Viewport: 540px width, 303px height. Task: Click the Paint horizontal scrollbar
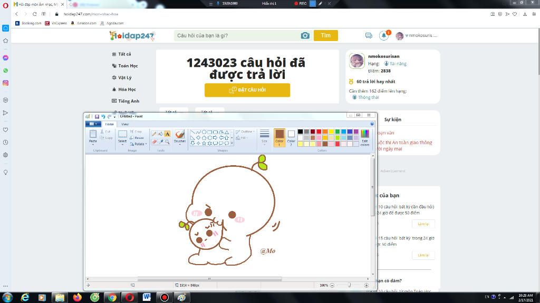[209, 279]
